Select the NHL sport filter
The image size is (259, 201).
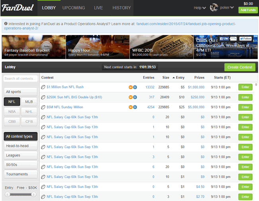pos(29,111)
